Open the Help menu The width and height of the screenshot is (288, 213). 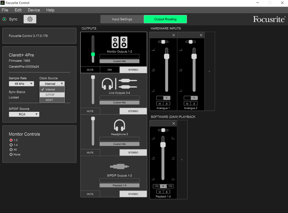point(50,10)
